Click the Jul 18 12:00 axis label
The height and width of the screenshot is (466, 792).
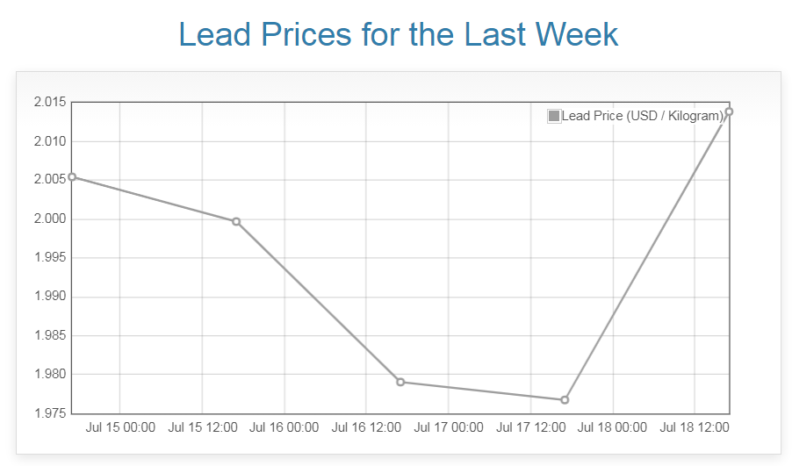695,427
